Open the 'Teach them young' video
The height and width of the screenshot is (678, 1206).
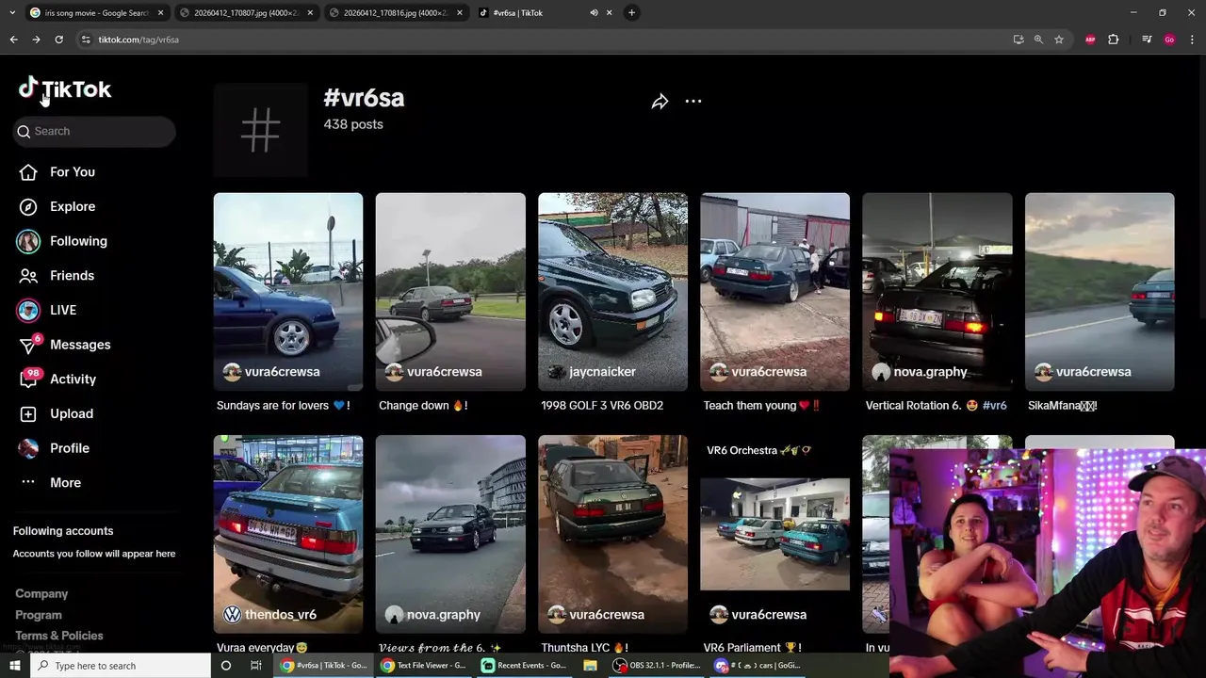coord(774,291)
